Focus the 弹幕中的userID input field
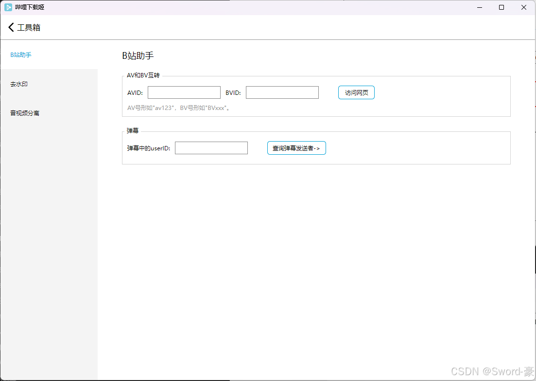Image resolution: width=536 pixels, height=381 pixels. coord(211,148)
